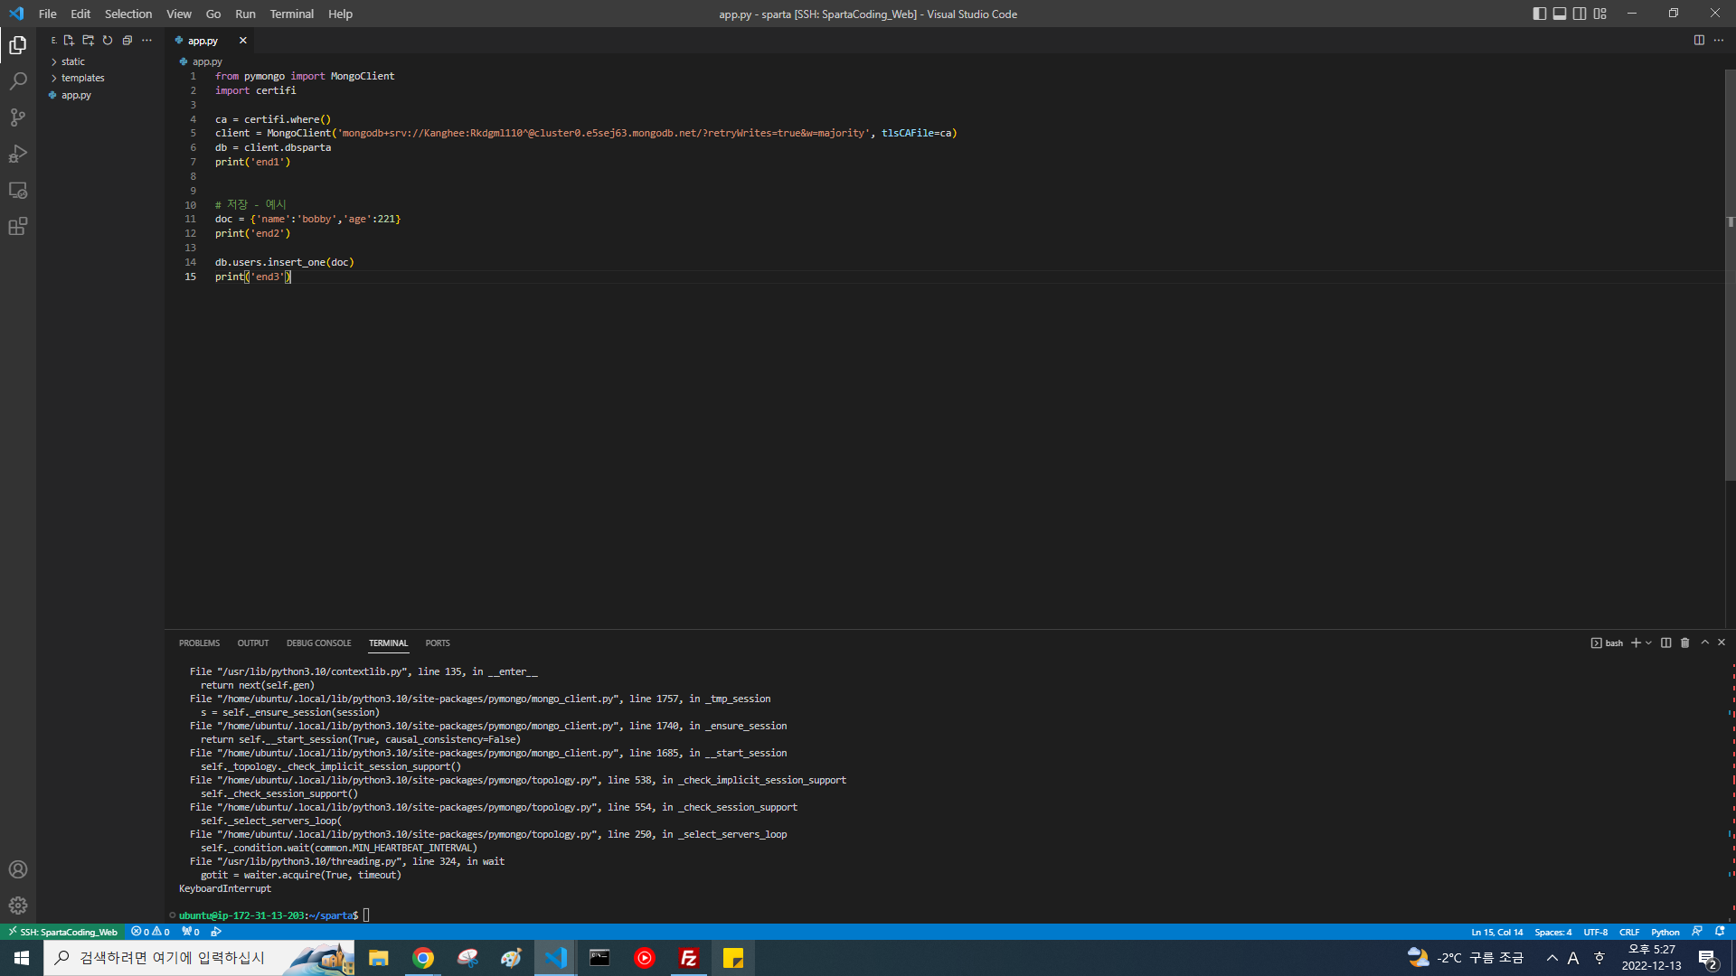Switch to the PROBLEMS tab

[199, 643]
